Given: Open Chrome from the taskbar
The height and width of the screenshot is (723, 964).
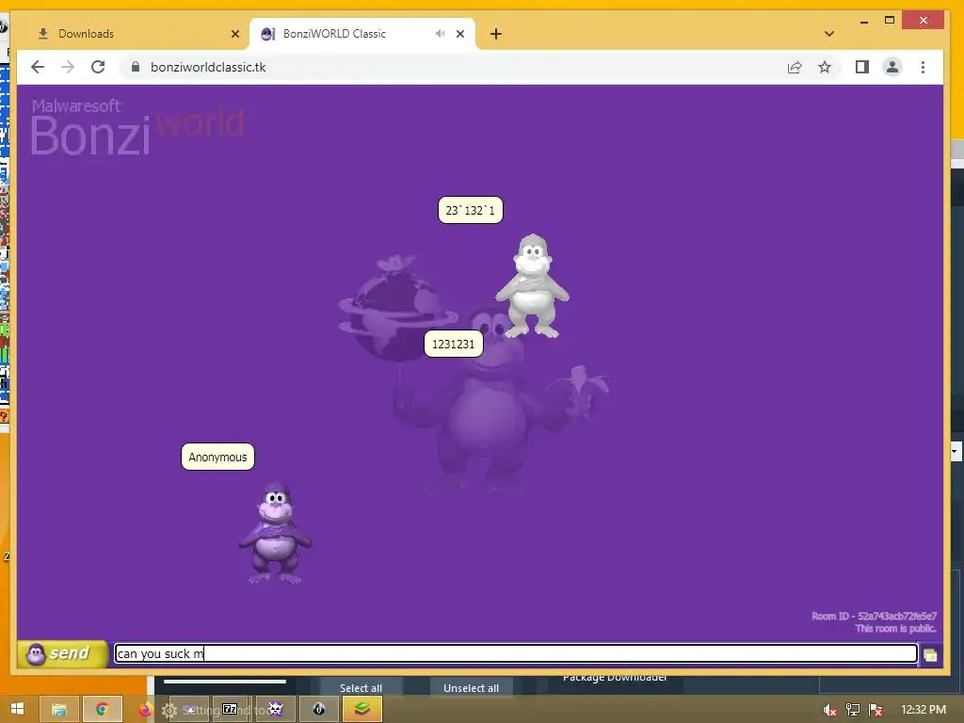Looking at the screenshot, I should 102,710.
